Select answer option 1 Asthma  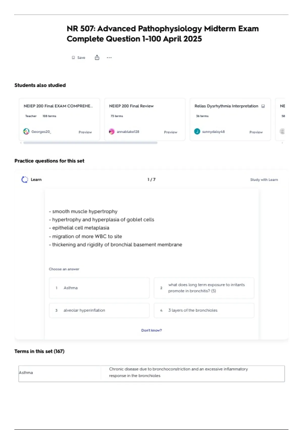(99, 288)
